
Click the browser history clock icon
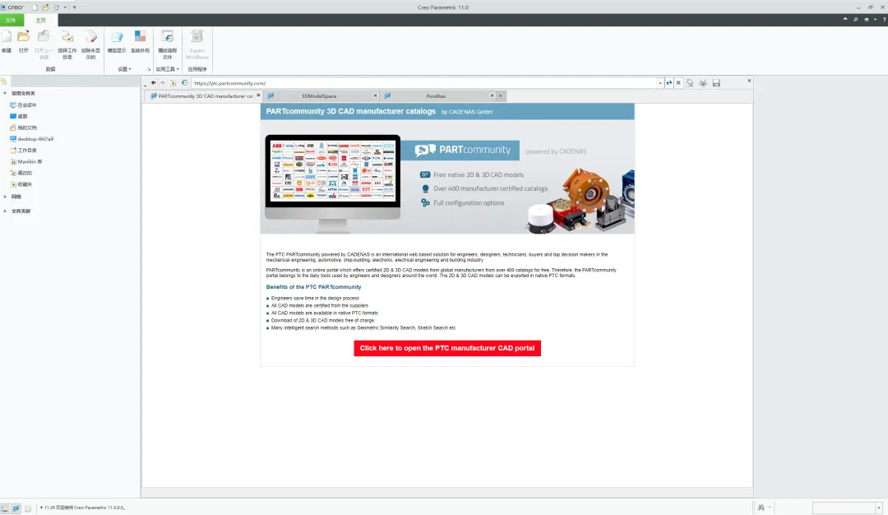[185, 83]
